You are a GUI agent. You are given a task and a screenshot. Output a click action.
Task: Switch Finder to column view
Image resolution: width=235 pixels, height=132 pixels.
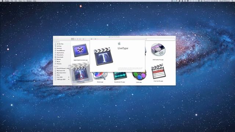pos(77,39)
